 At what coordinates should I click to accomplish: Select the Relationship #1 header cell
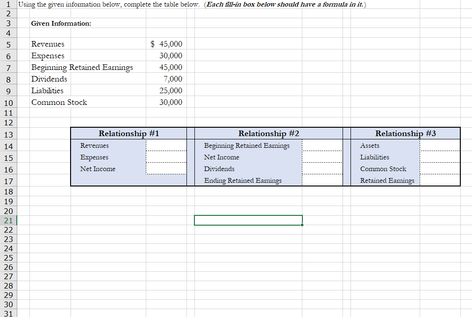point(129,133)
